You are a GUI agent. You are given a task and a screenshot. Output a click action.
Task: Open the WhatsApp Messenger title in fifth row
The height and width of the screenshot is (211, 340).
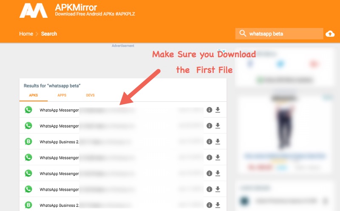(59, 174)
